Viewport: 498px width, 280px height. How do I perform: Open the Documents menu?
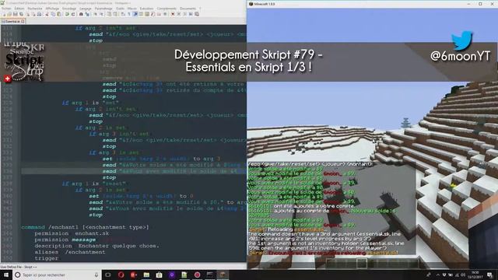tap(188, 9)
